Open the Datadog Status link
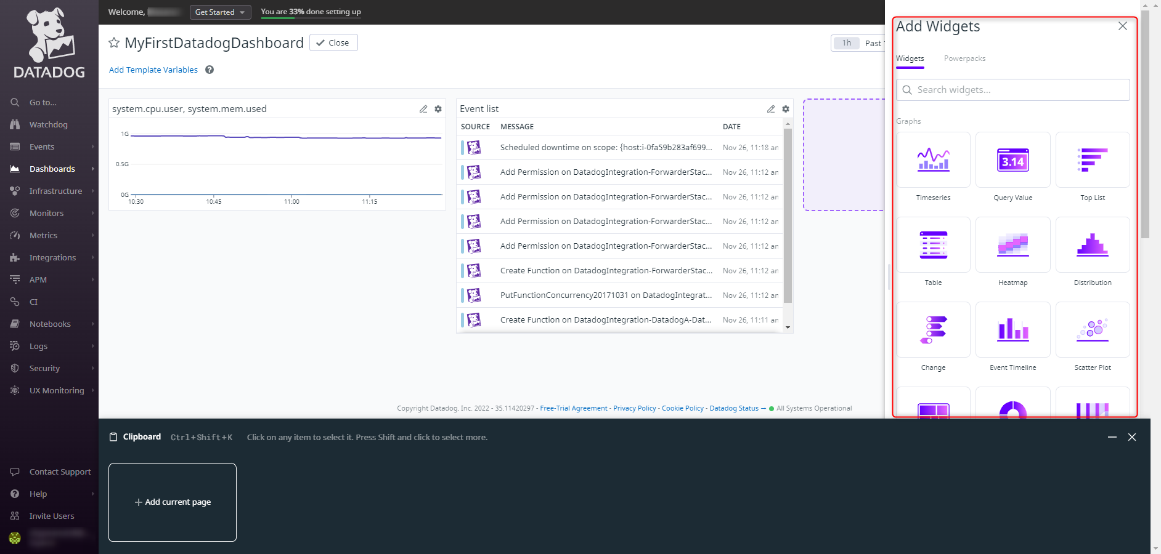Image resolution: width=1161 pixels, height=554 pixels. [734, 408]
